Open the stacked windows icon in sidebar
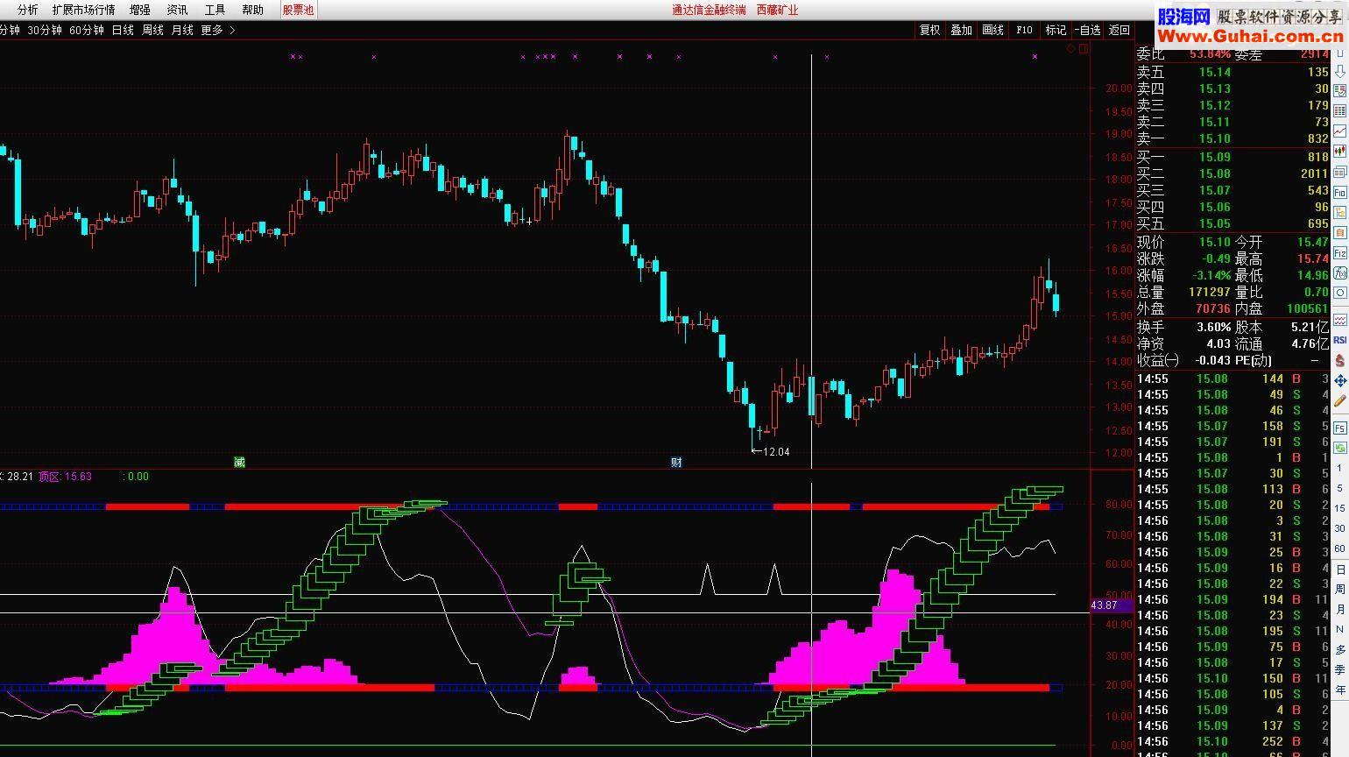 1340,173
